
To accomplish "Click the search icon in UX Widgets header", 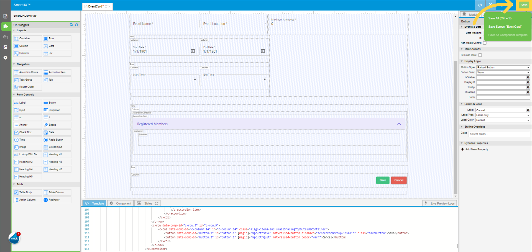I will coord(71,25).
